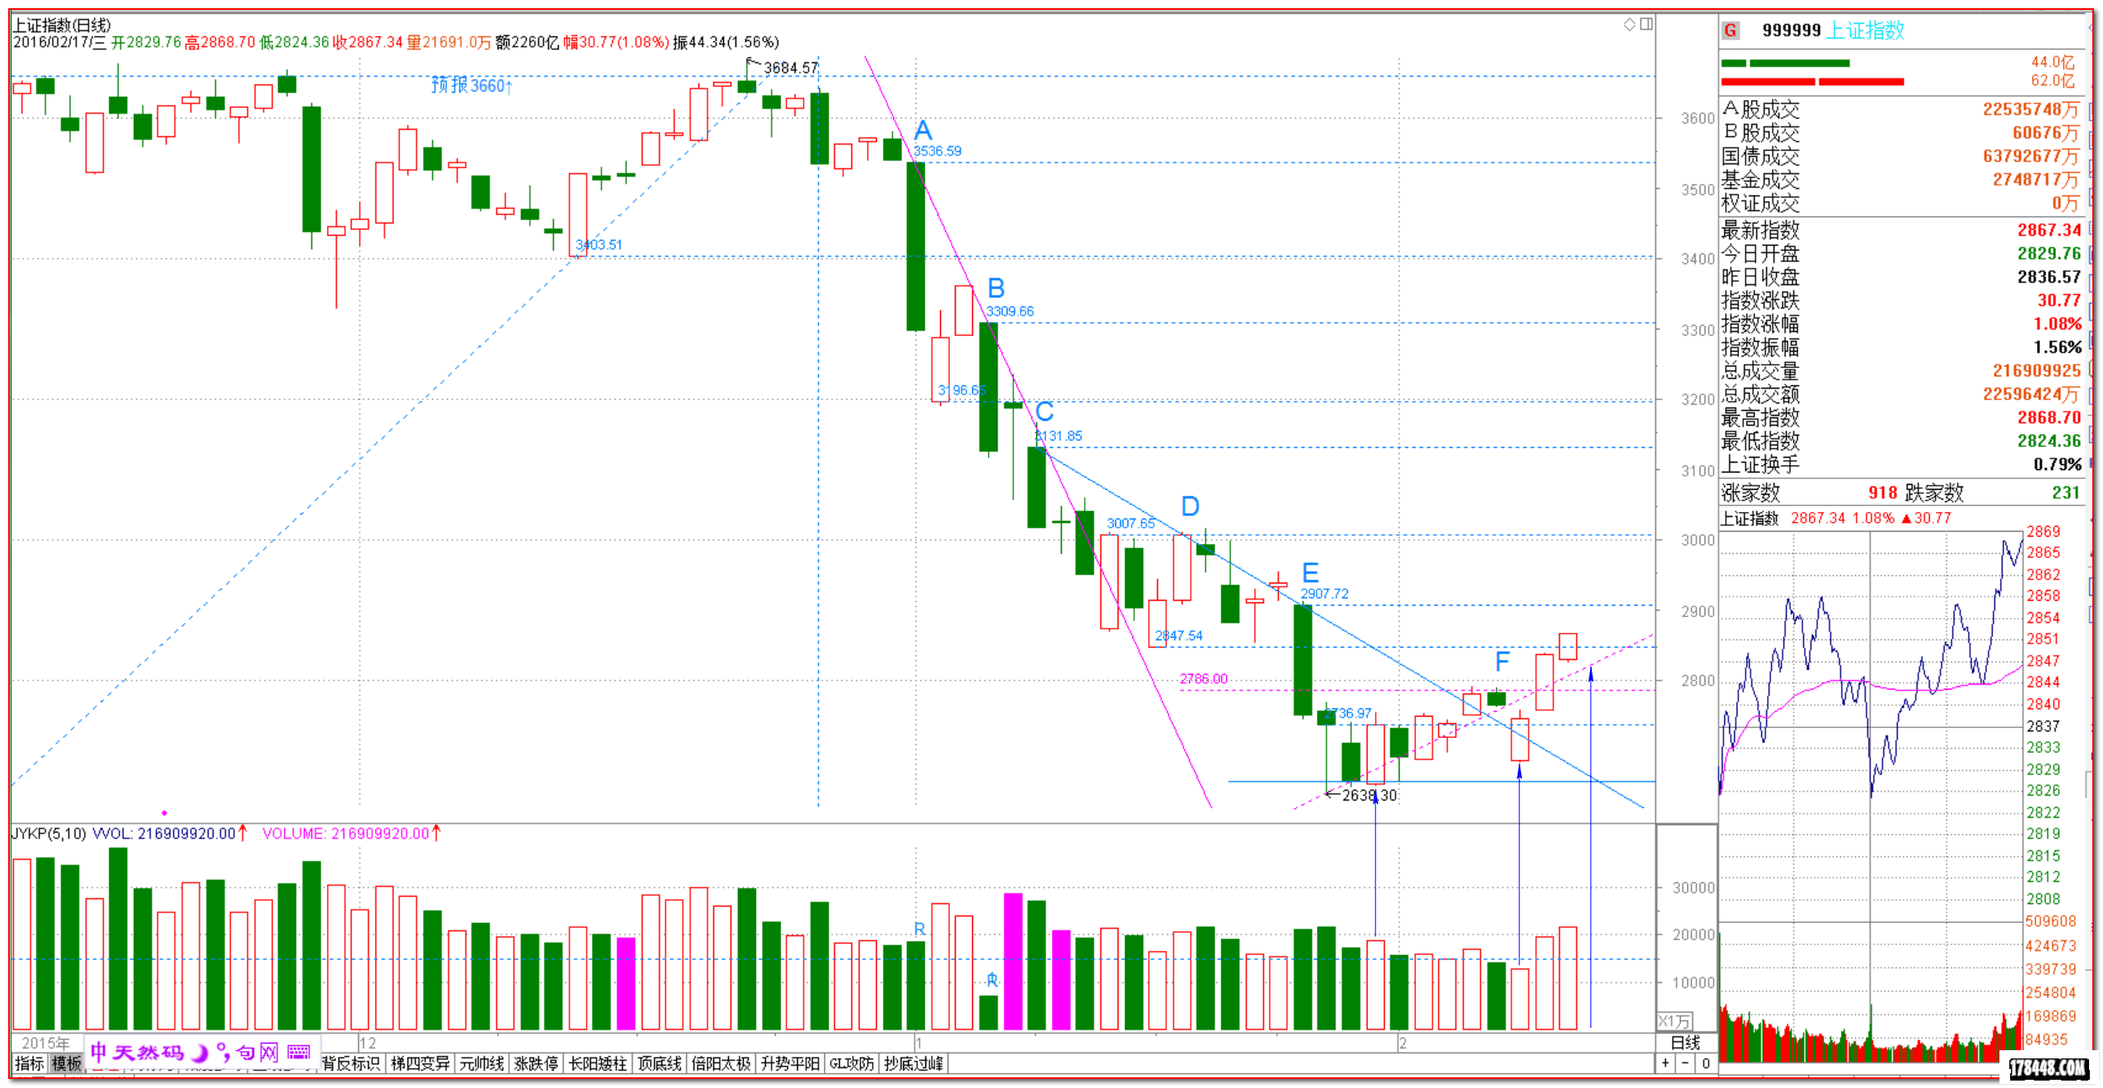Click the 2015年 time axis label
The height and width of the screenshot is (1088, 2103).
[x=46, y=1043]
